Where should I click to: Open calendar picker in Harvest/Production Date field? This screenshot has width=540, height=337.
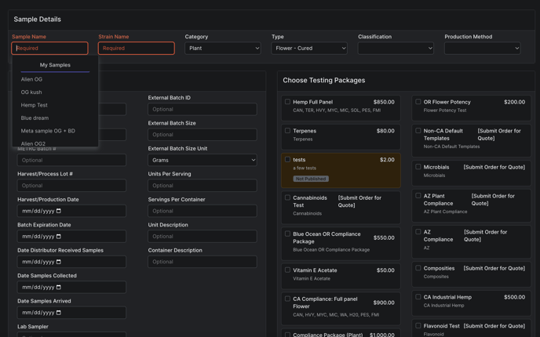[59, 211]
